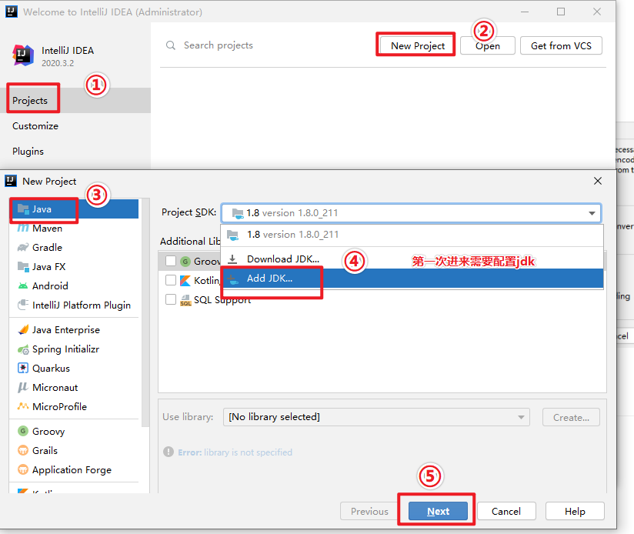Viewport: 634px width, 534px height.
Task: Select the Spring Initializr row
Action: coord(75,349)
